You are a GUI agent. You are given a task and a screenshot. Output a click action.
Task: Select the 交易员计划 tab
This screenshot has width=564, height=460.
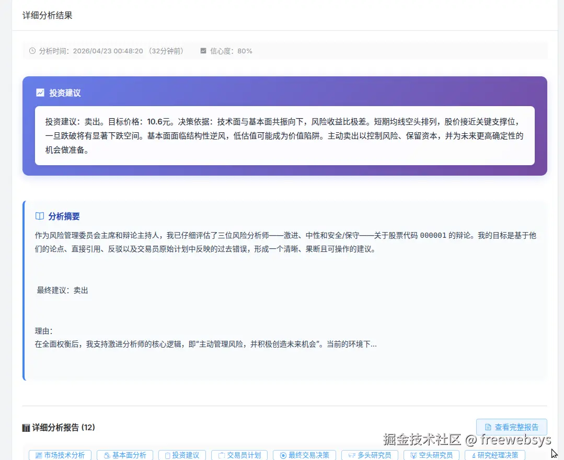[239, 455]
